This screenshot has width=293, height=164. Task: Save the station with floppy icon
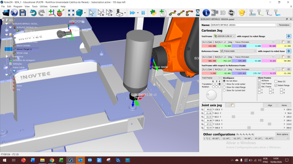coord(23,13)
